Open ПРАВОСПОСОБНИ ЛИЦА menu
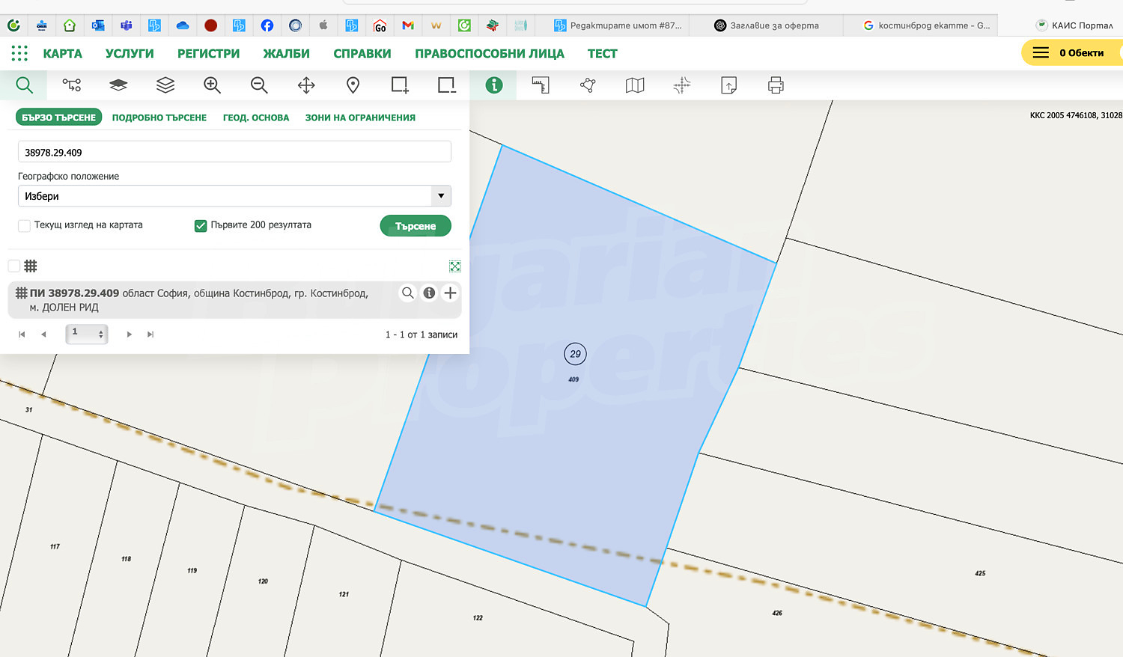This screenshot has width=1123, height=657. 490,54
